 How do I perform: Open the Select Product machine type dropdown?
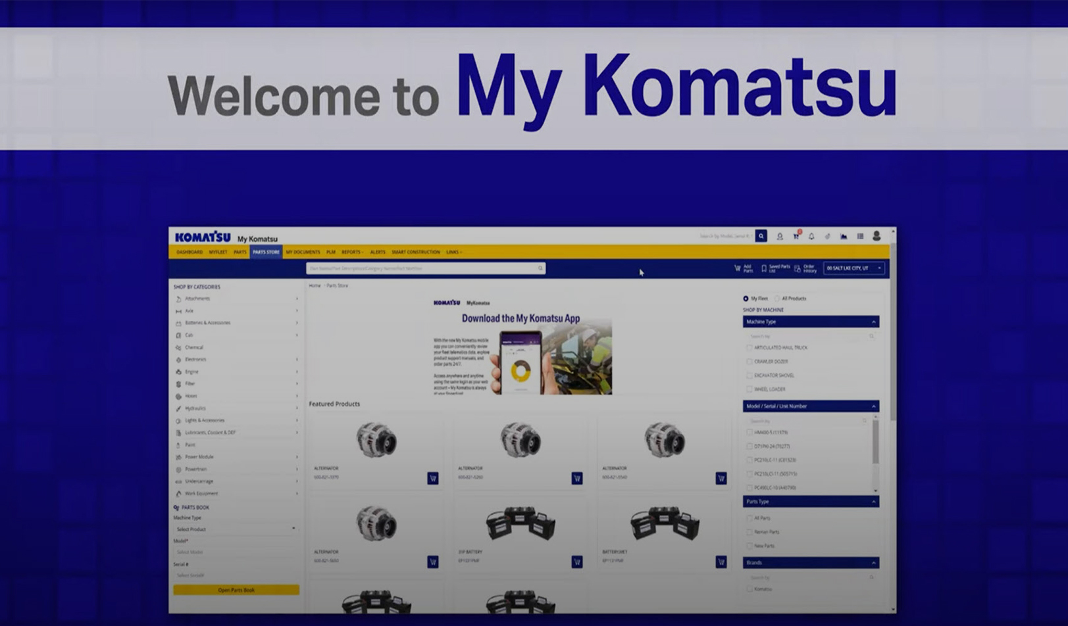pos(236,529)
